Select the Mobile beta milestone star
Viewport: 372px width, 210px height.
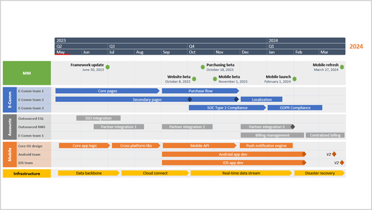click(x=215, y=79)
